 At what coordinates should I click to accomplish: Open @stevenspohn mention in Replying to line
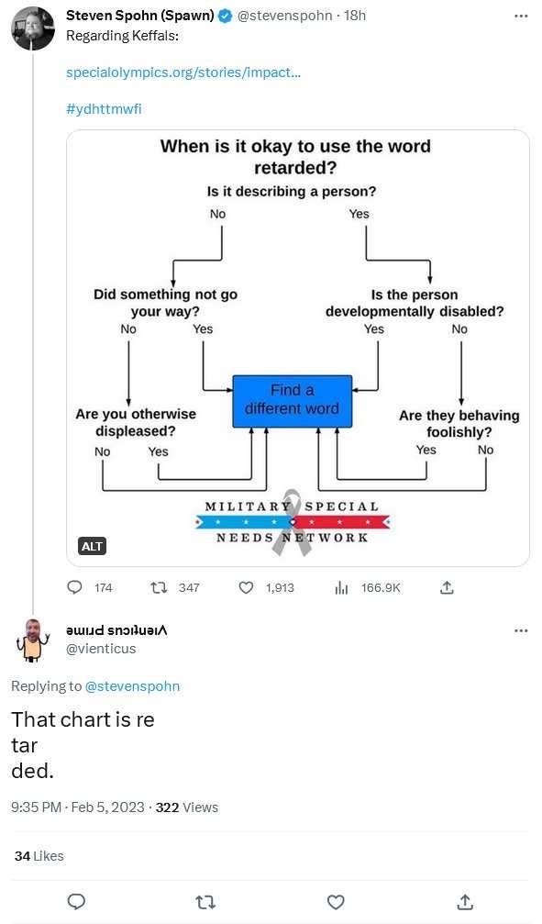[133, 686]
